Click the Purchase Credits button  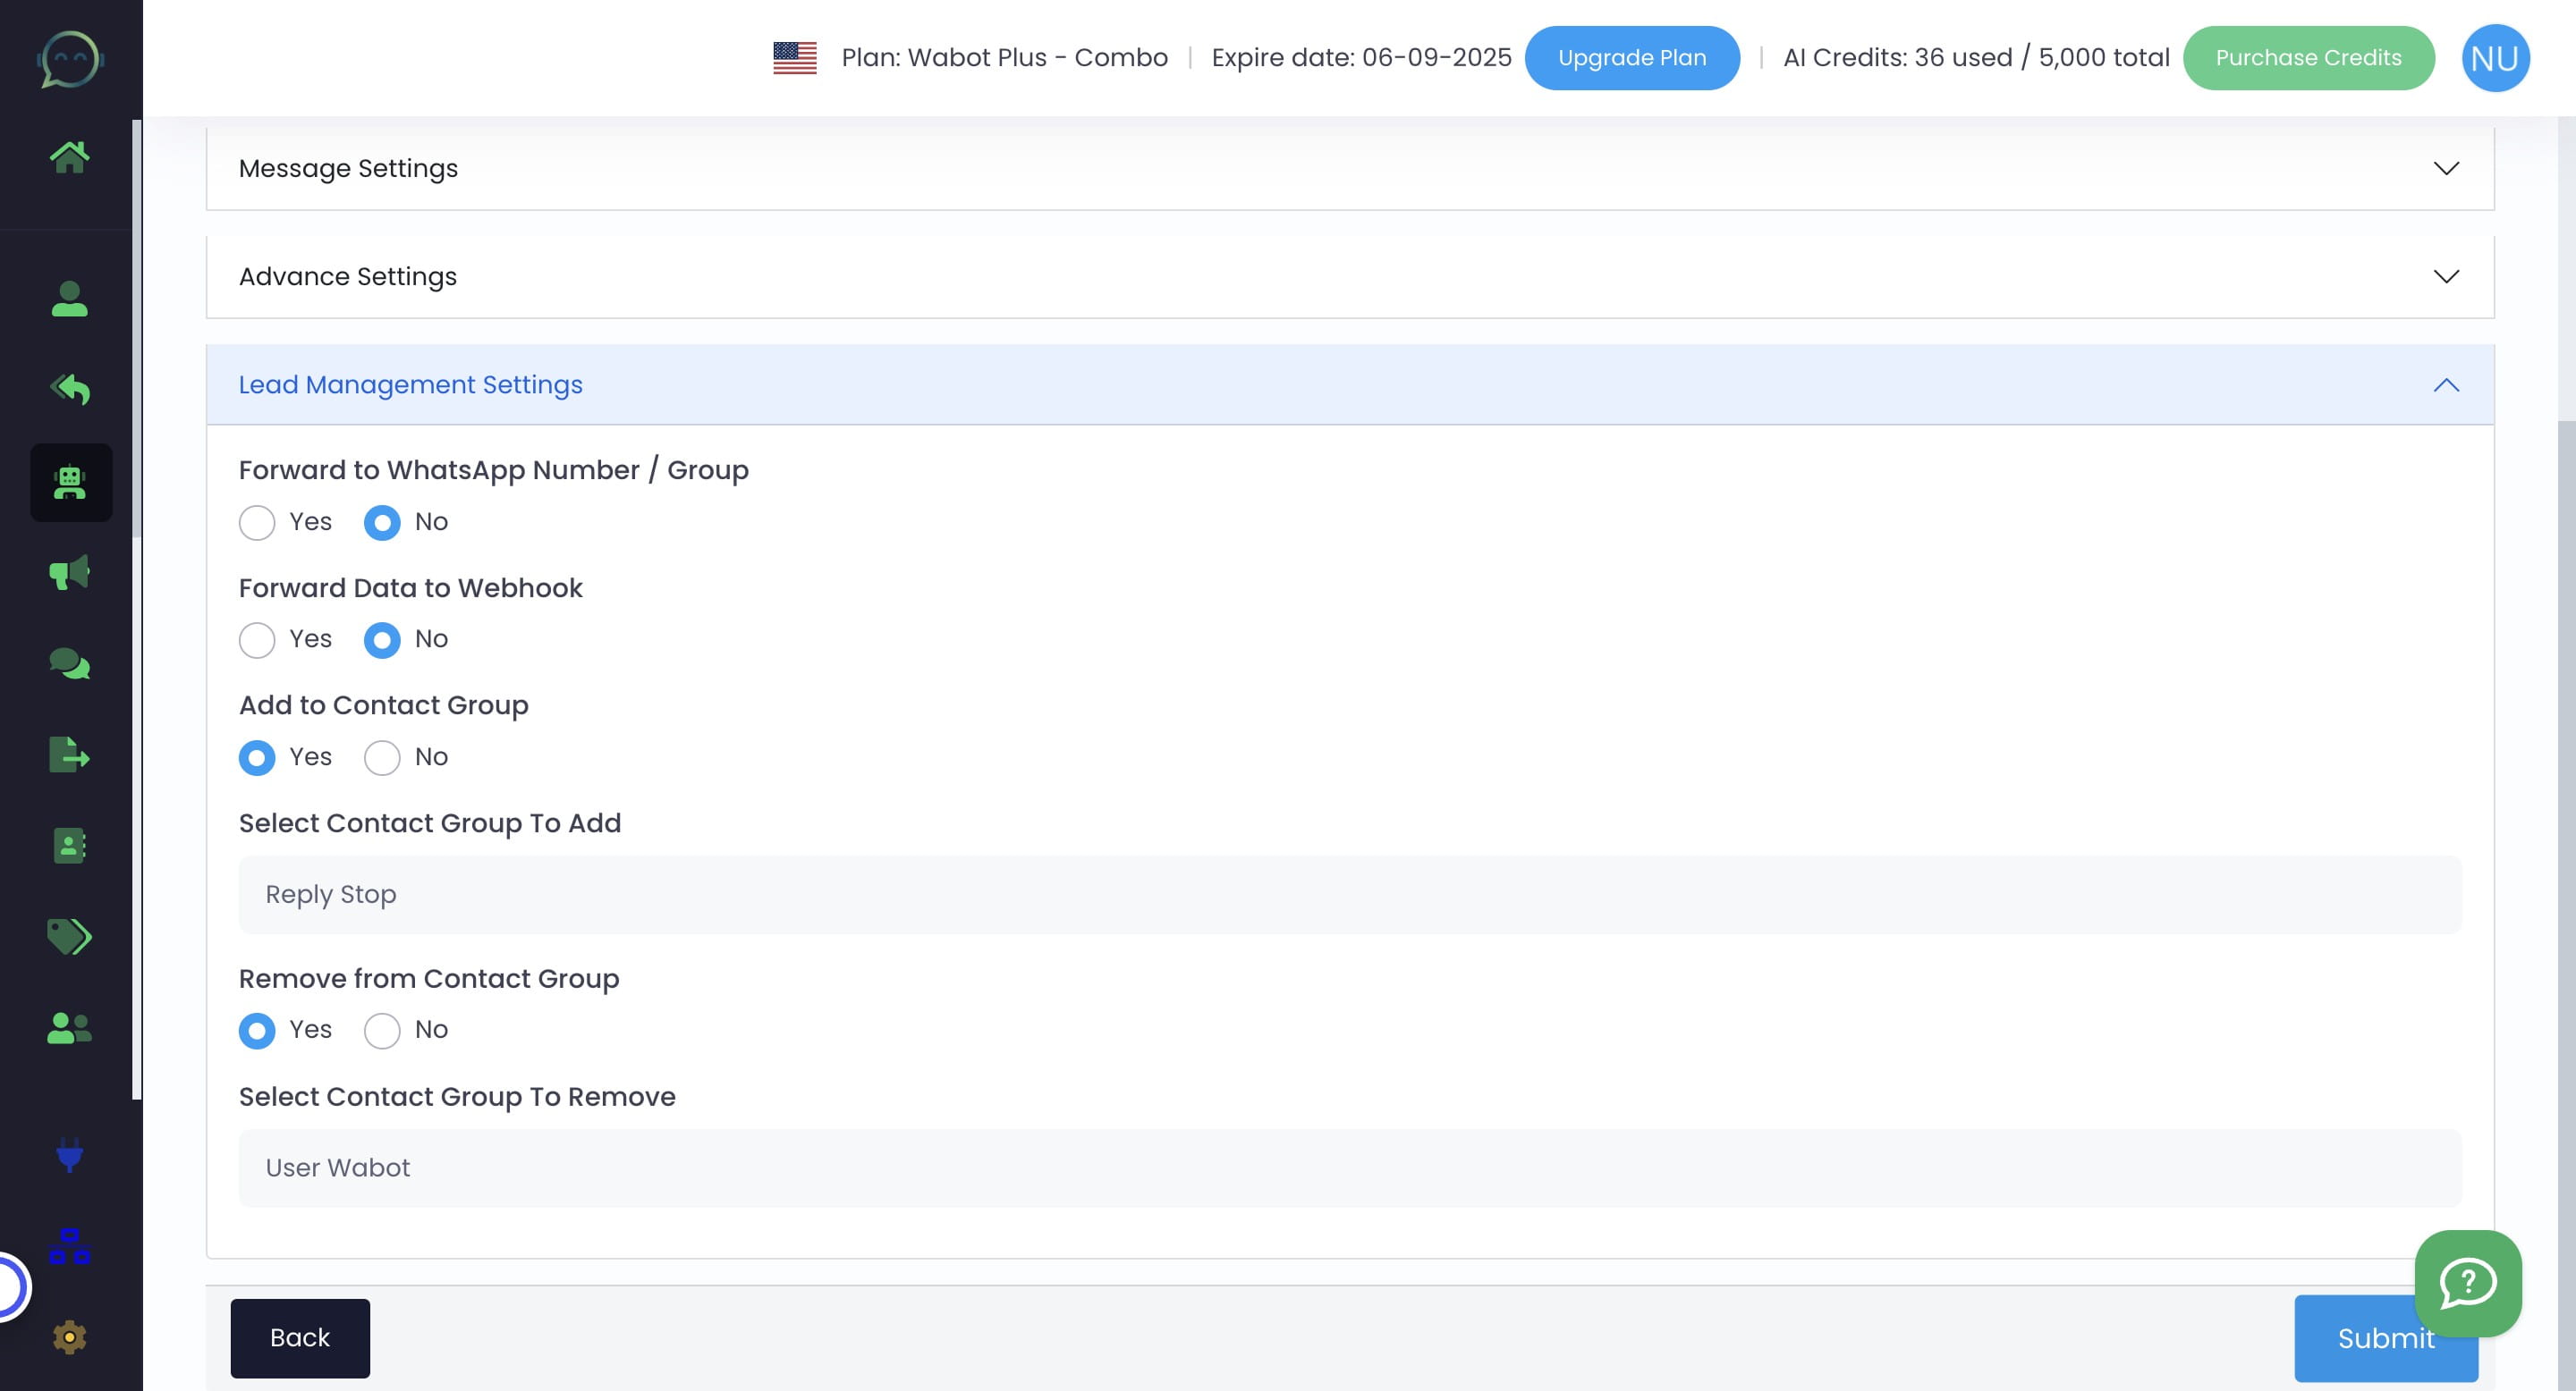(x=2309, y=57)
